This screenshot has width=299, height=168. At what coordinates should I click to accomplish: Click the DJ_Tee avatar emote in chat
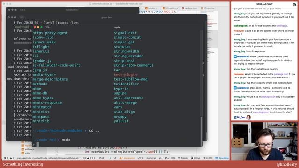tap(249, 117)
